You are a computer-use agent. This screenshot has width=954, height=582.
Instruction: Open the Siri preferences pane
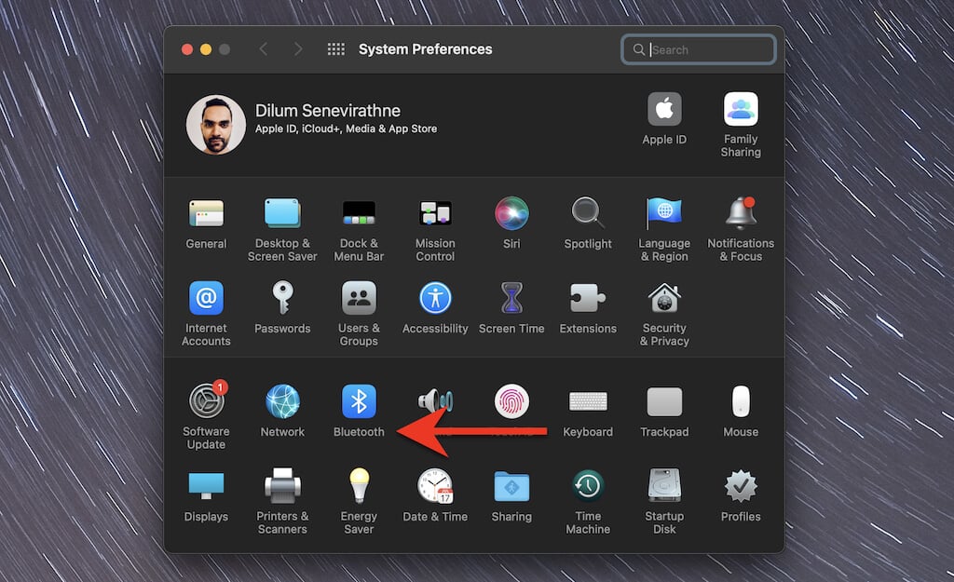click(511, 213)
